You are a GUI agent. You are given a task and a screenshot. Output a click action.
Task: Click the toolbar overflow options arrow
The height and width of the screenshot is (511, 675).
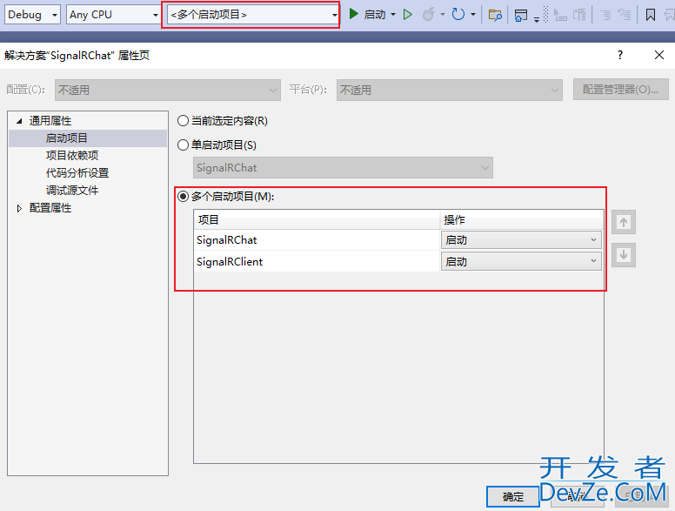pos(537,19)
